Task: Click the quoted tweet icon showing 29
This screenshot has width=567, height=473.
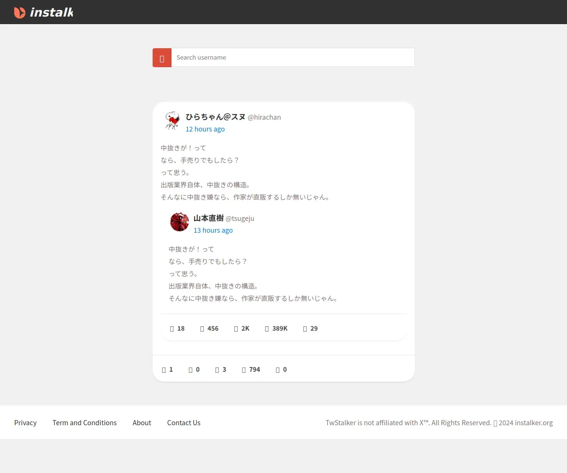Action: click(x=305, y=328)
